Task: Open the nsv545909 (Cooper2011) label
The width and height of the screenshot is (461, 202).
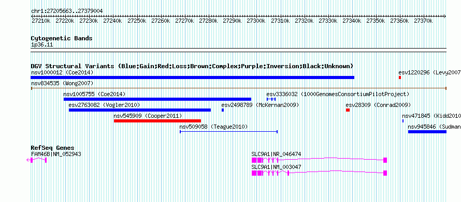Action: (148, 116)
